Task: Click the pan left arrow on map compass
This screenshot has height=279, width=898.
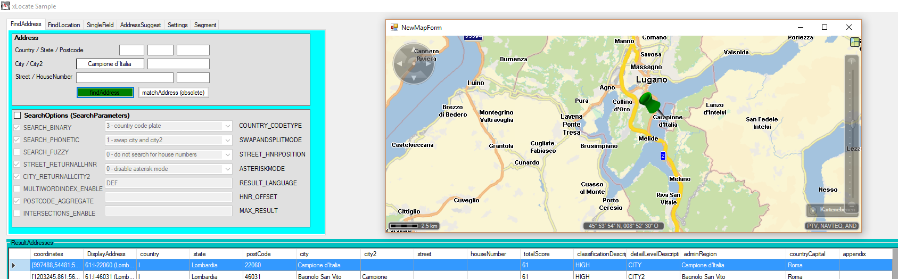Action: [400, 64]
